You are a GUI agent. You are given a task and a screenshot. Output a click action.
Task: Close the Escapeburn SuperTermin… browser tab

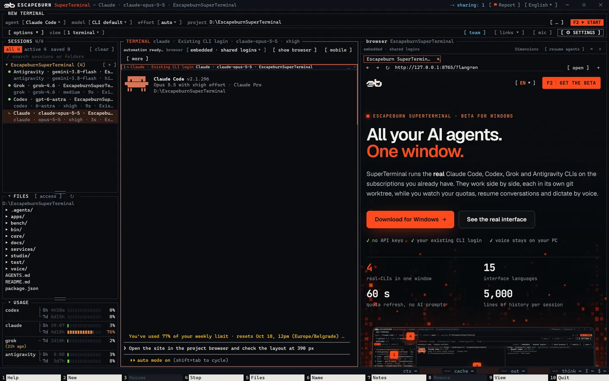tap(438, 59)
